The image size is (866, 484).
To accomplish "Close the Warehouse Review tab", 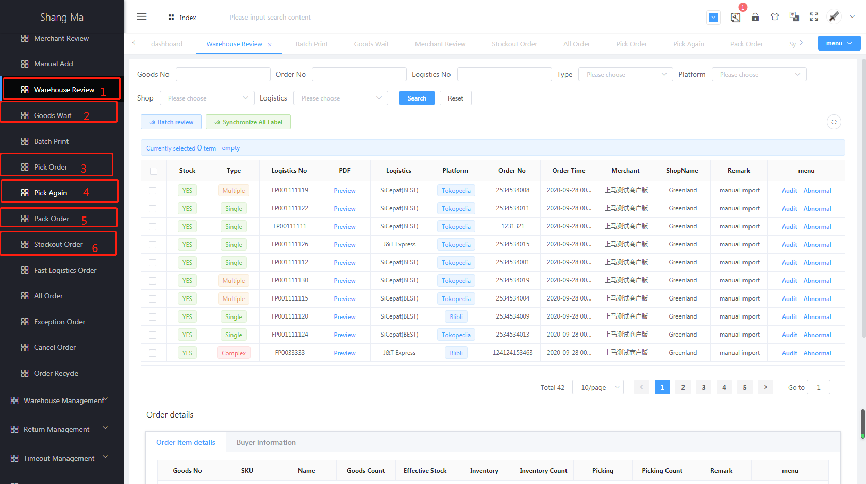I will 270,44.
